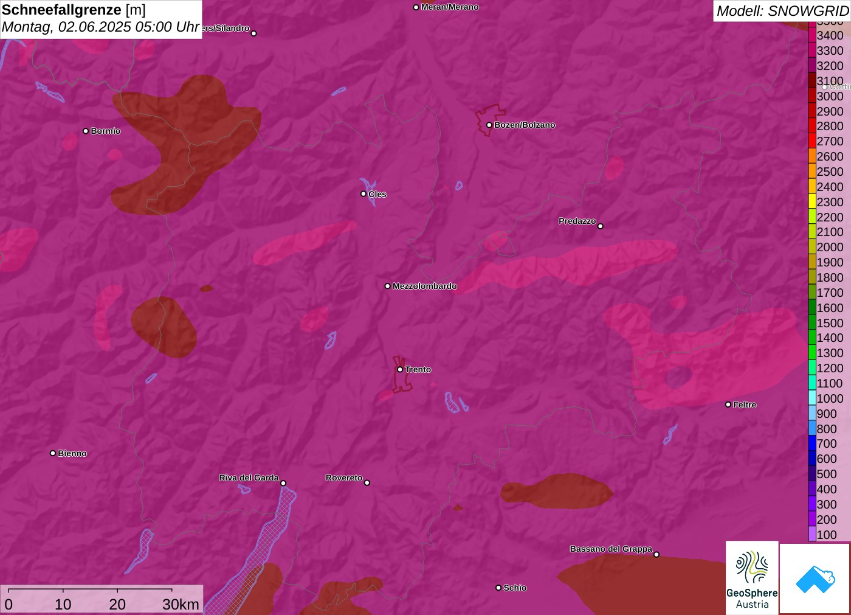The image size is (851, 615).
Task: Select the Mezzolombardo marker dot
Action: [x=388, y=286]
